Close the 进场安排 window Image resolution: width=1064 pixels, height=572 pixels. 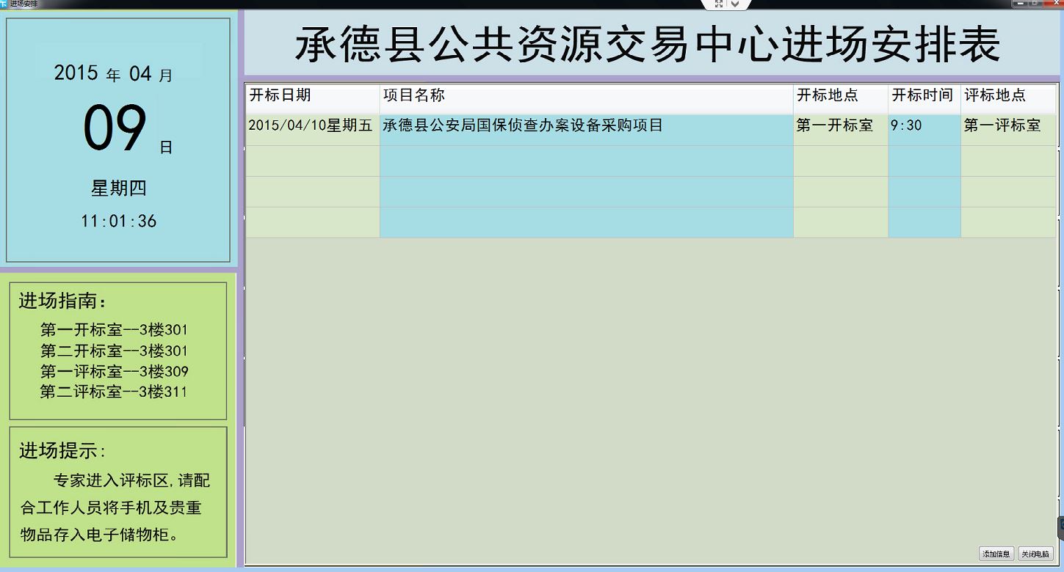[1053, 4]
